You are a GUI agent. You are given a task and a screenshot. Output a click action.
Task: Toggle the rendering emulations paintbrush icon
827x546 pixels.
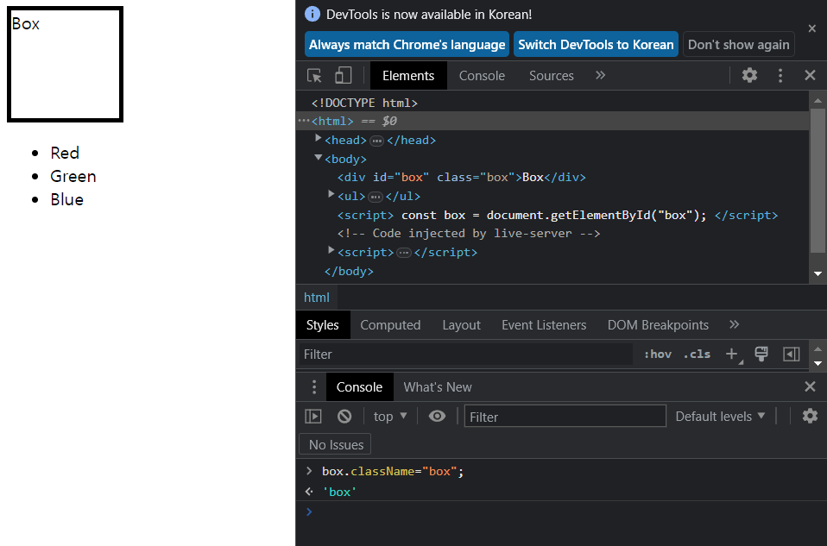(x=761, y=355)
